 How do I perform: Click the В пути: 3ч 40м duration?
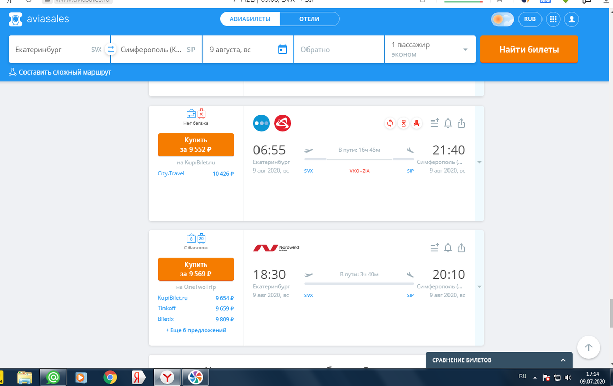(359, 275)
